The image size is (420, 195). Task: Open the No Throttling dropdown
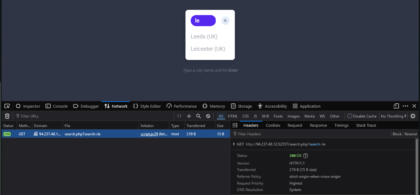[x=393, y=116]
